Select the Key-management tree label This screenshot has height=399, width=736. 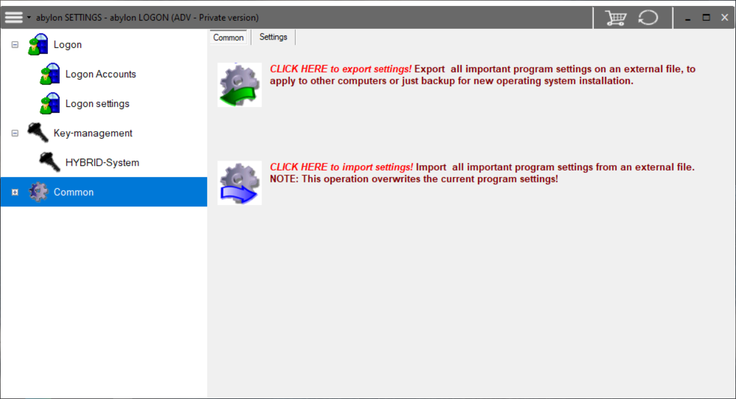click(x=93, y=133)
